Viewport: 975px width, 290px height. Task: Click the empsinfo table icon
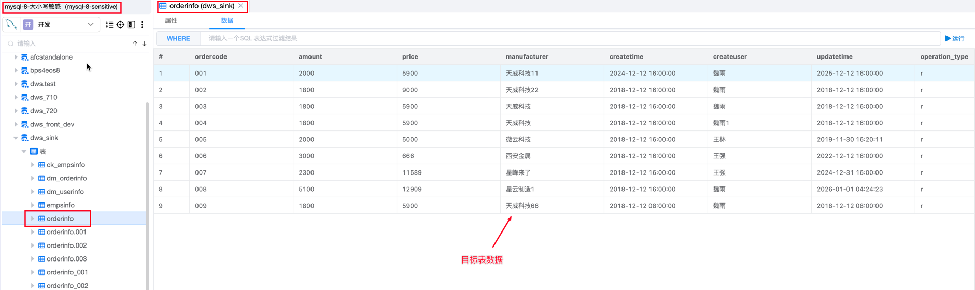tap(41, 205)
